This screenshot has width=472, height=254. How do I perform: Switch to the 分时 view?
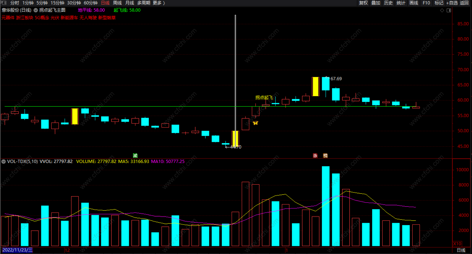[14, 3]
